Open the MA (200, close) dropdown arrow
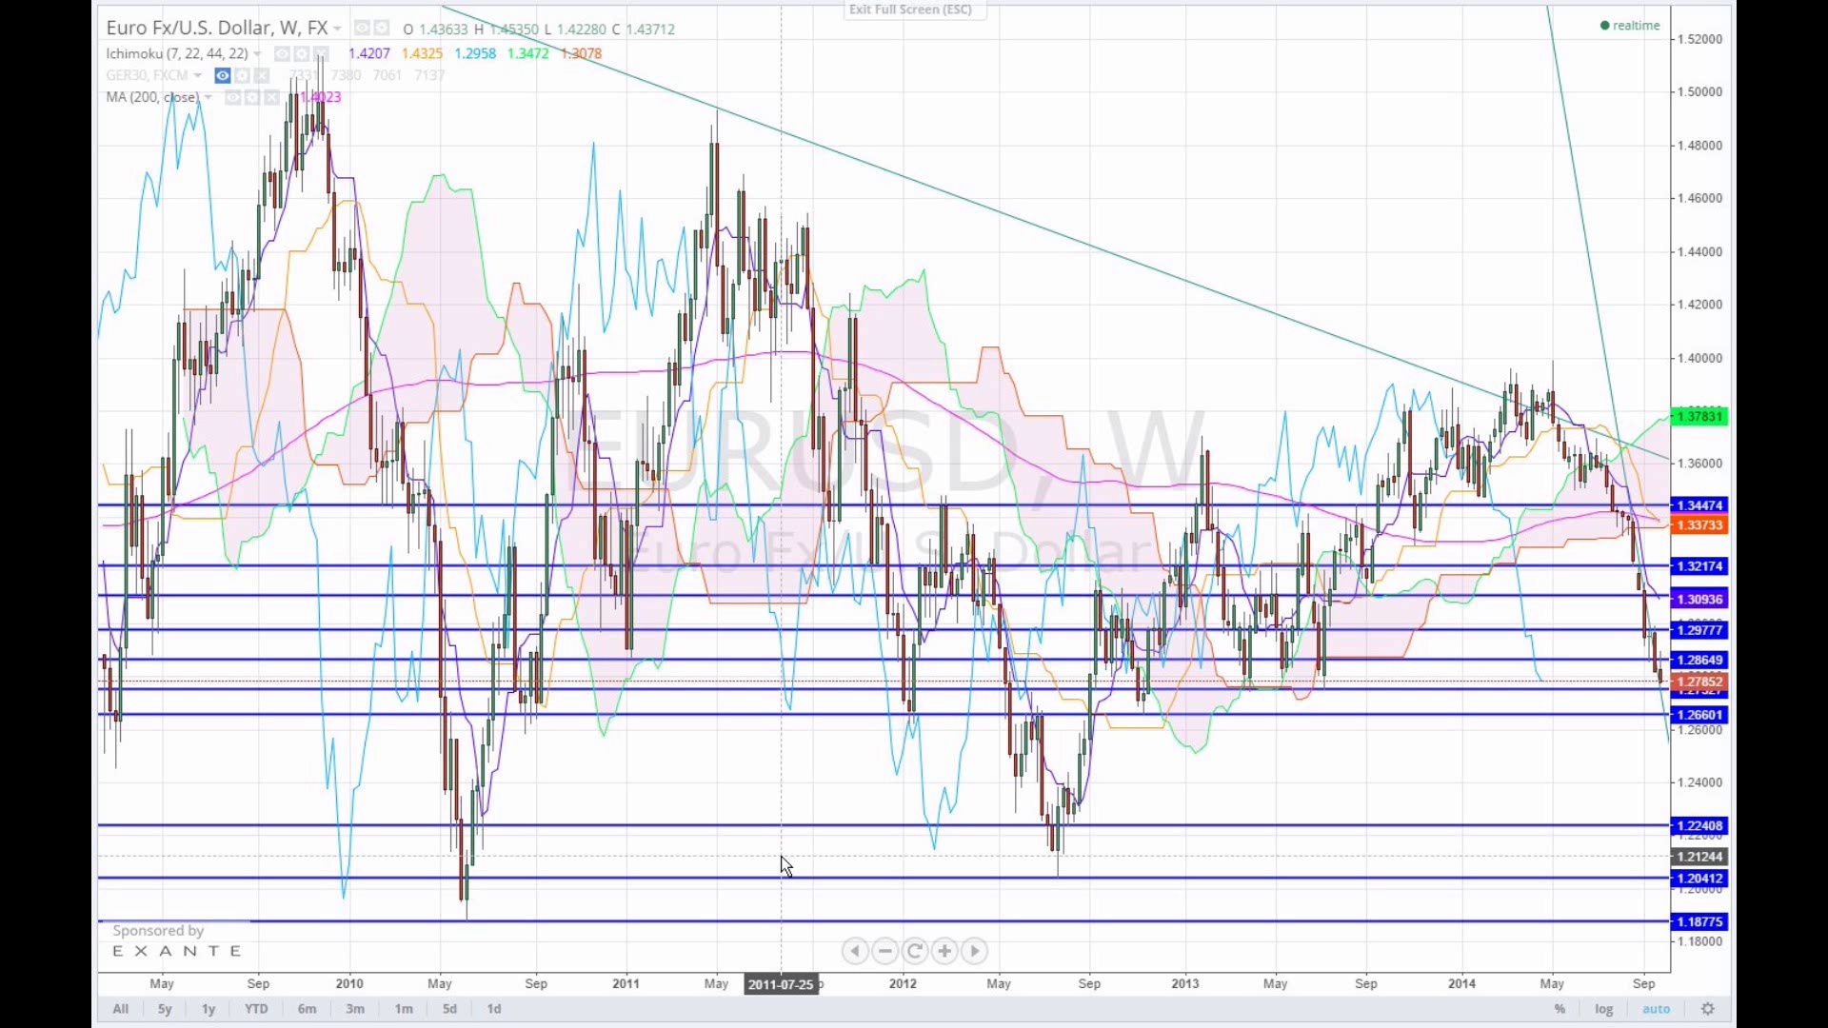Viewport: 1828px width, 1028px height. tap(209, 98)
